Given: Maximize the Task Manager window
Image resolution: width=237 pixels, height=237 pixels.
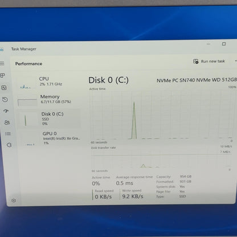Looking at the screenshot, I should [224, 44].
